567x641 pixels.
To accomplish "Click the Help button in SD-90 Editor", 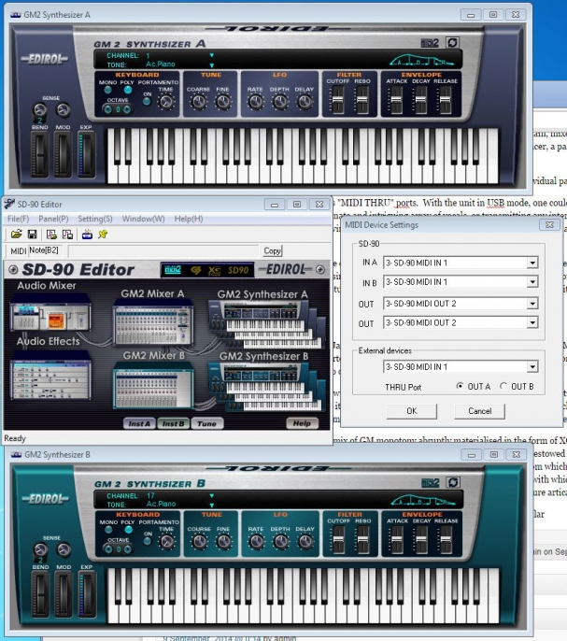I will click(x=302, y=423).
